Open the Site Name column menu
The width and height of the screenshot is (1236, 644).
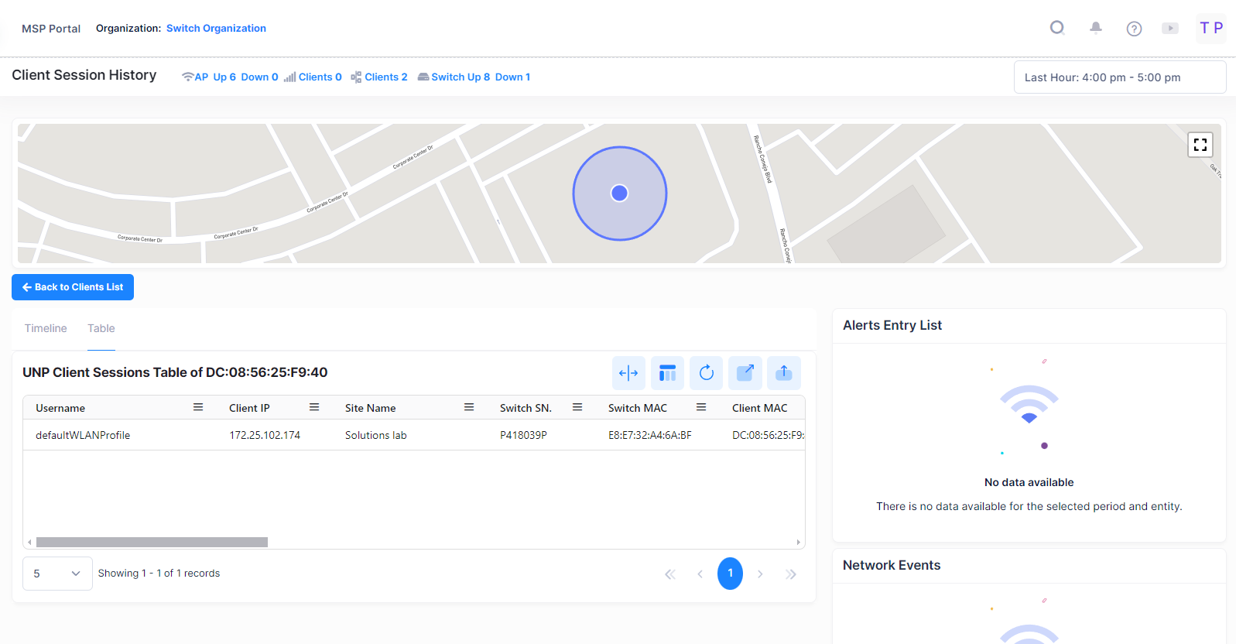(469, 407)
